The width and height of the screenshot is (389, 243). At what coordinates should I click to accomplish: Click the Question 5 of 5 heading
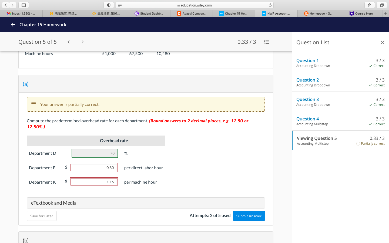(x=38, y=42)
